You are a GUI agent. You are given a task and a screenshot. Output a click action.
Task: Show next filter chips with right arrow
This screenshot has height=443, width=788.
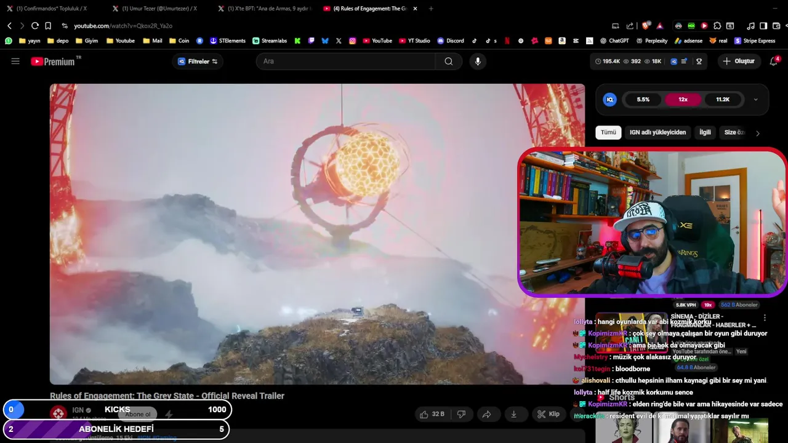(758, 133)
